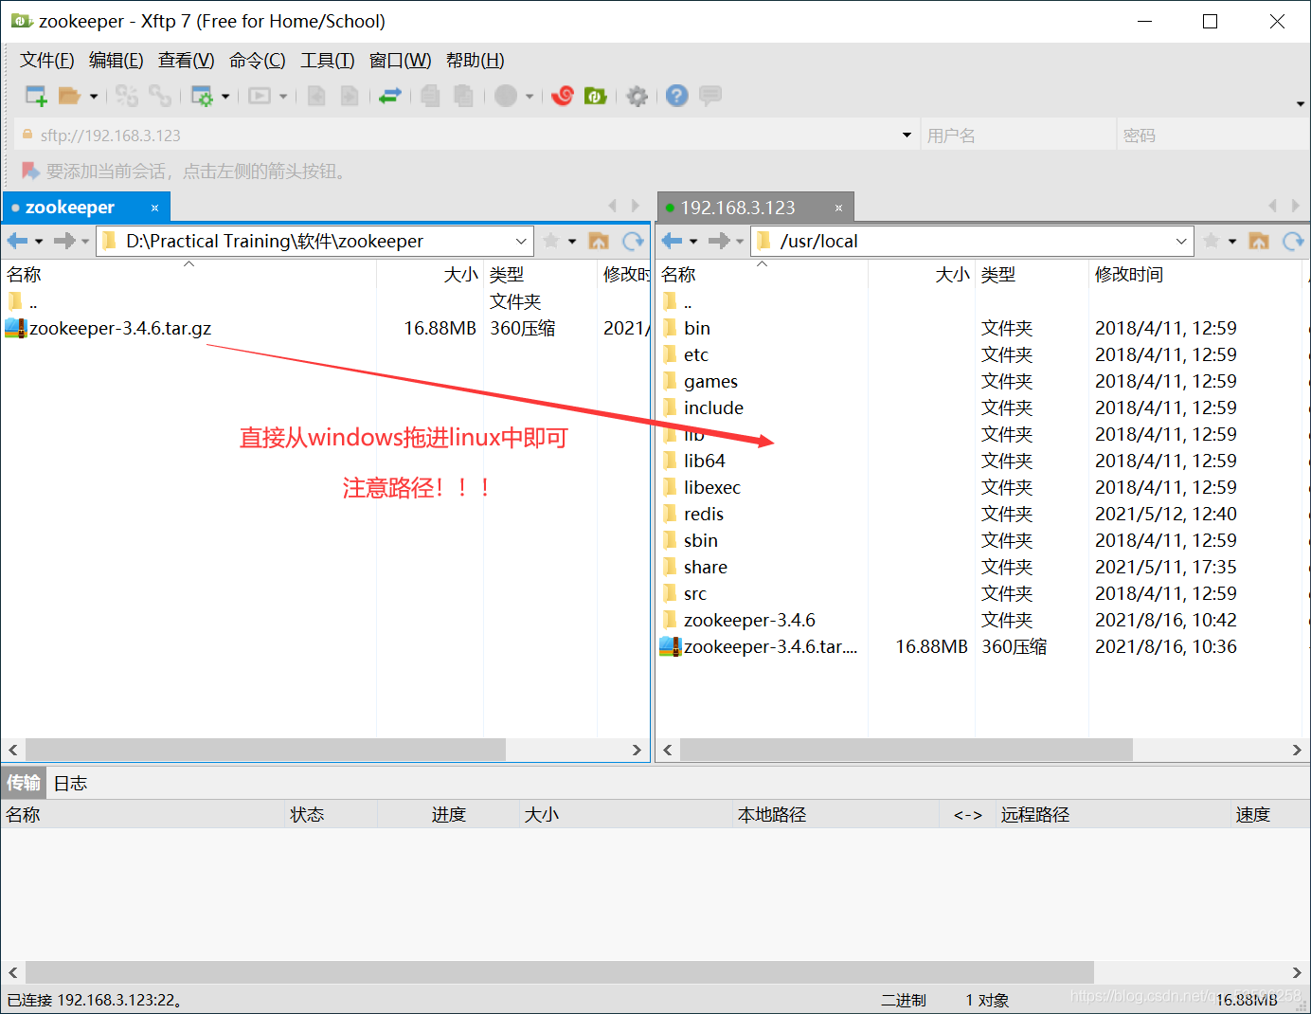Click transfer panel horizontal scrollbar

pyautogui.click(x=559, y=972)
